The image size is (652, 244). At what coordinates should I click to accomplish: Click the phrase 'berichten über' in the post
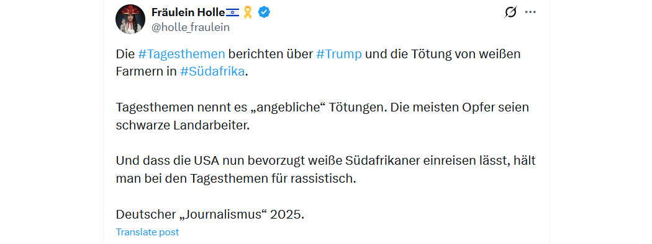[271, 54]
